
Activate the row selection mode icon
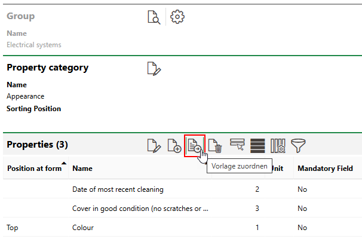tap(237, 145)
